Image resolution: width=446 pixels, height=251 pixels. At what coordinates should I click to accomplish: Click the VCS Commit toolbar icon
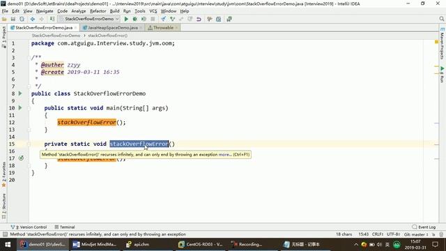coord(172,19)
